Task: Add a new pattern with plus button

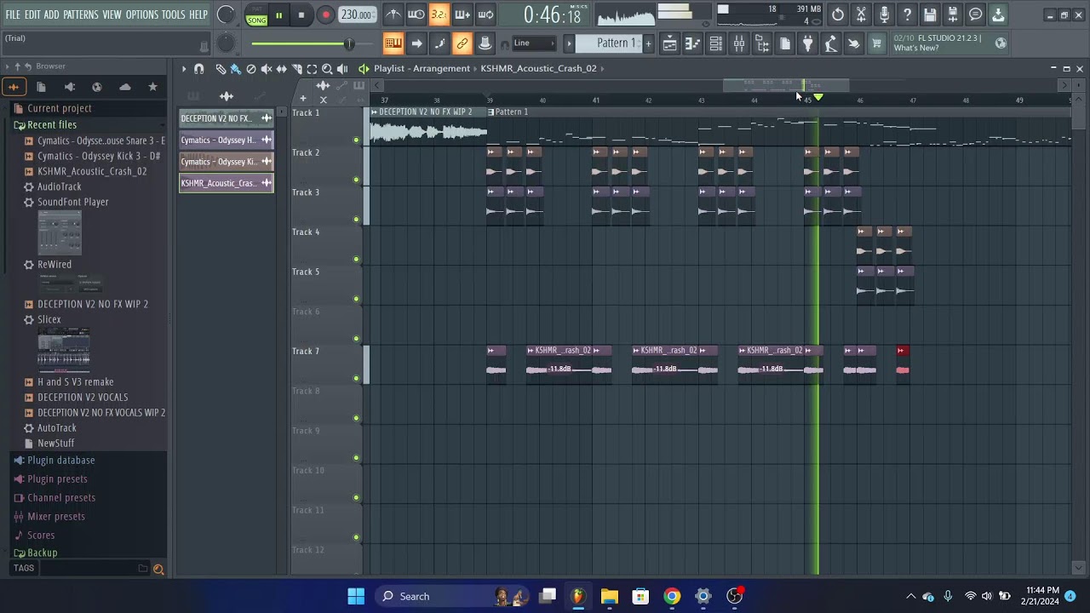Action: pyautogui.click(x=648, y=43)
